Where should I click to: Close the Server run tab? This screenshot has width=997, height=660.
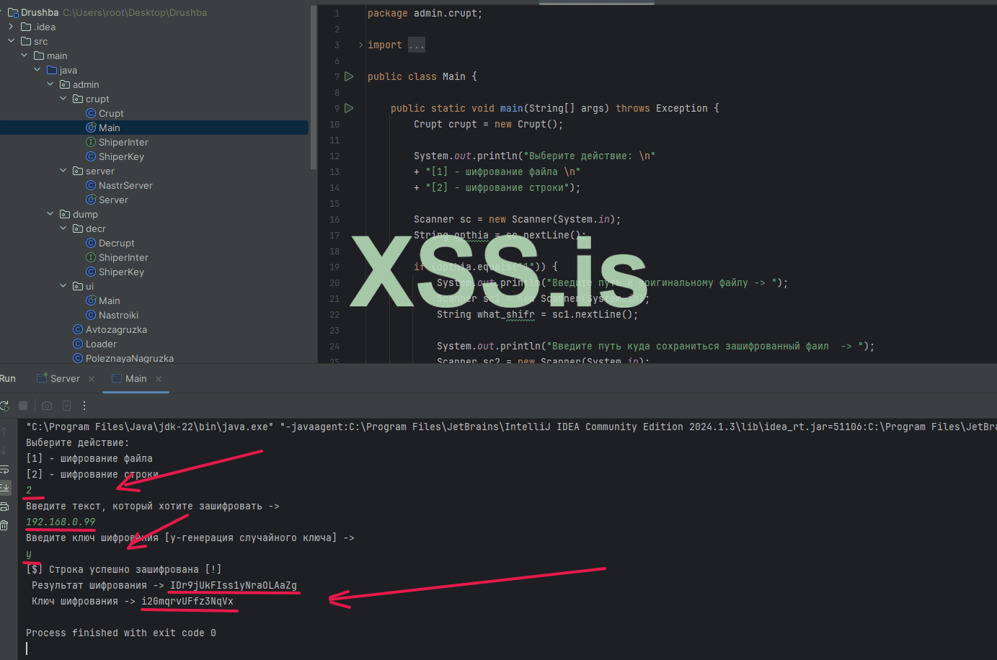coord(92,379)
